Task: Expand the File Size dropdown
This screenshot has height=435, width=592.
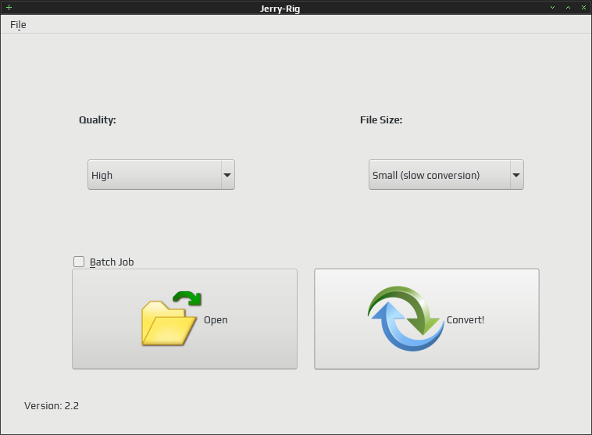Action: coord(446,175)
